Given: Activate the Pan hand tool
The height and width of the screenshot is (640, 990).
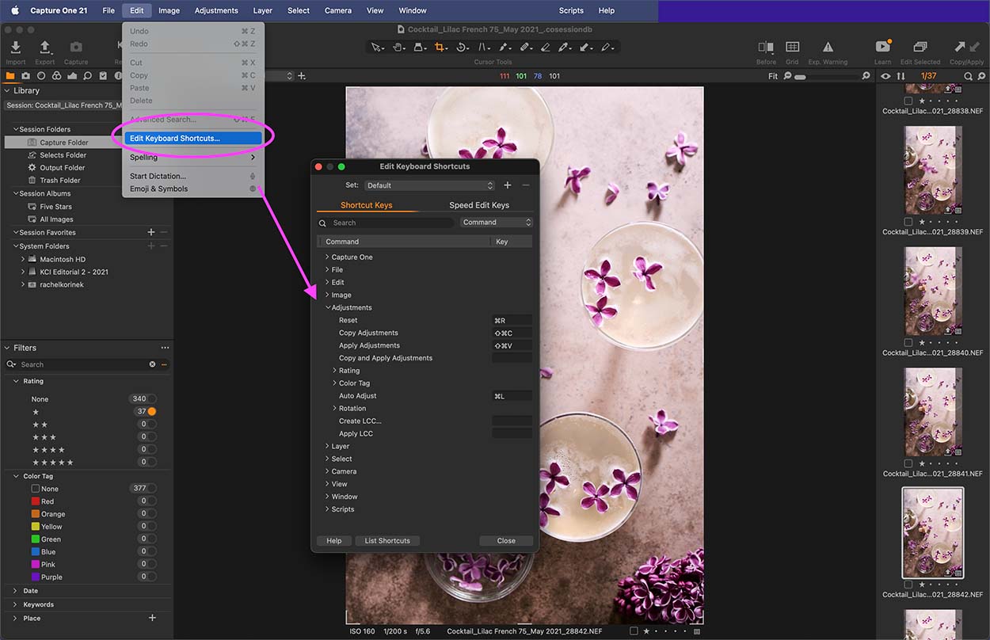Looking at the screenshot, I should pos(398,48).
